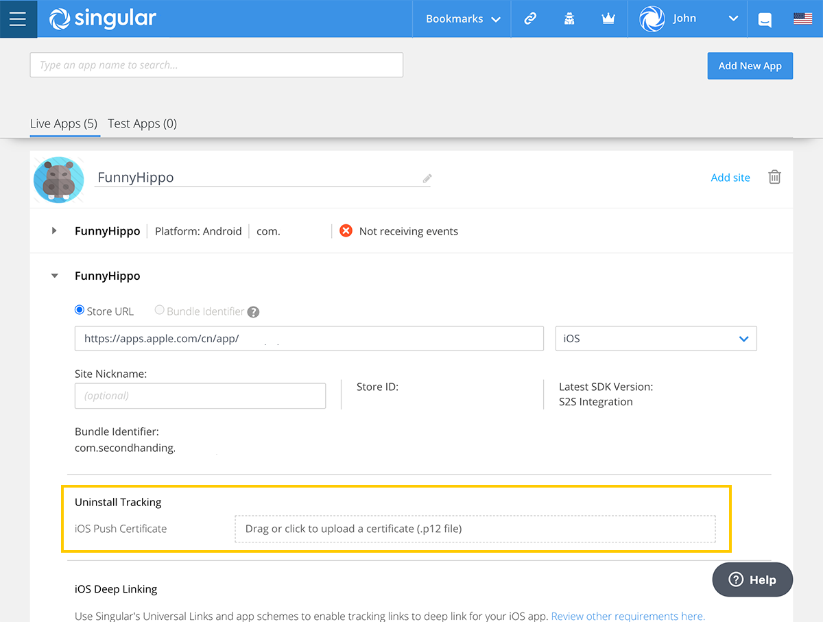
Task: Click the Latest SDK Version: label
Action: point(606,387)
